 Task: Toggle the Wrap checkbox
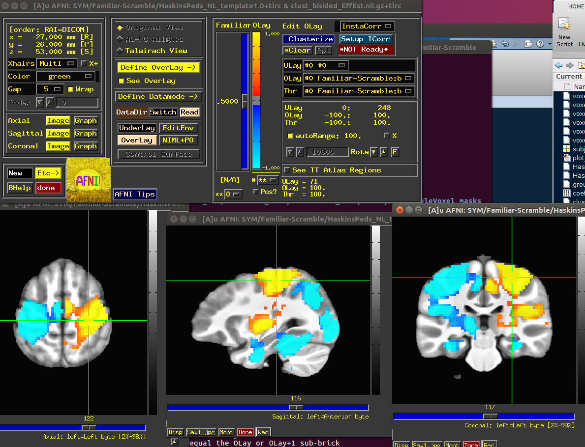tap(70, 89)
